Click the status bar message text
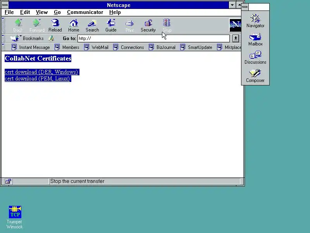 tap(77, 181)
